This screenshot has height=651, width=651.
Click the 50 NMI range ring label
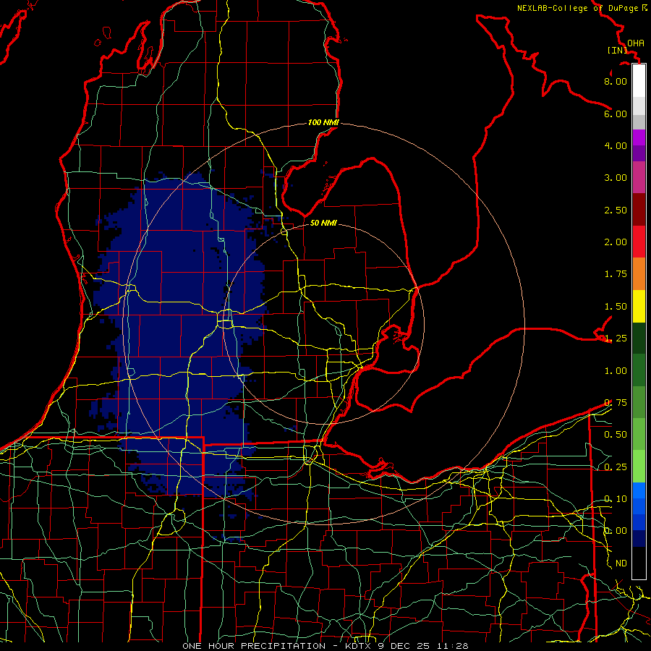323,223
